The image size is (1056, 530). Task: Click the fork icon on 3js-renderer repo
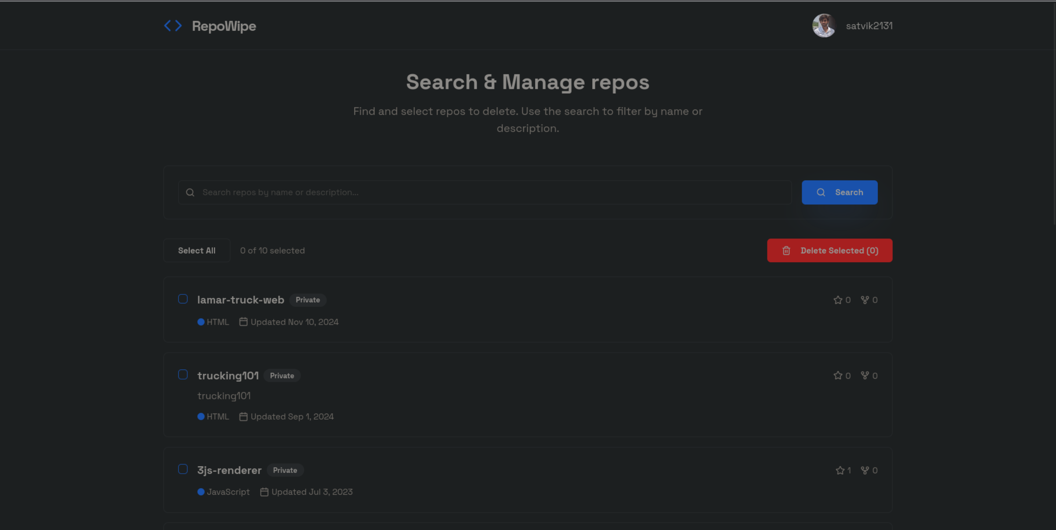[865, 471]
